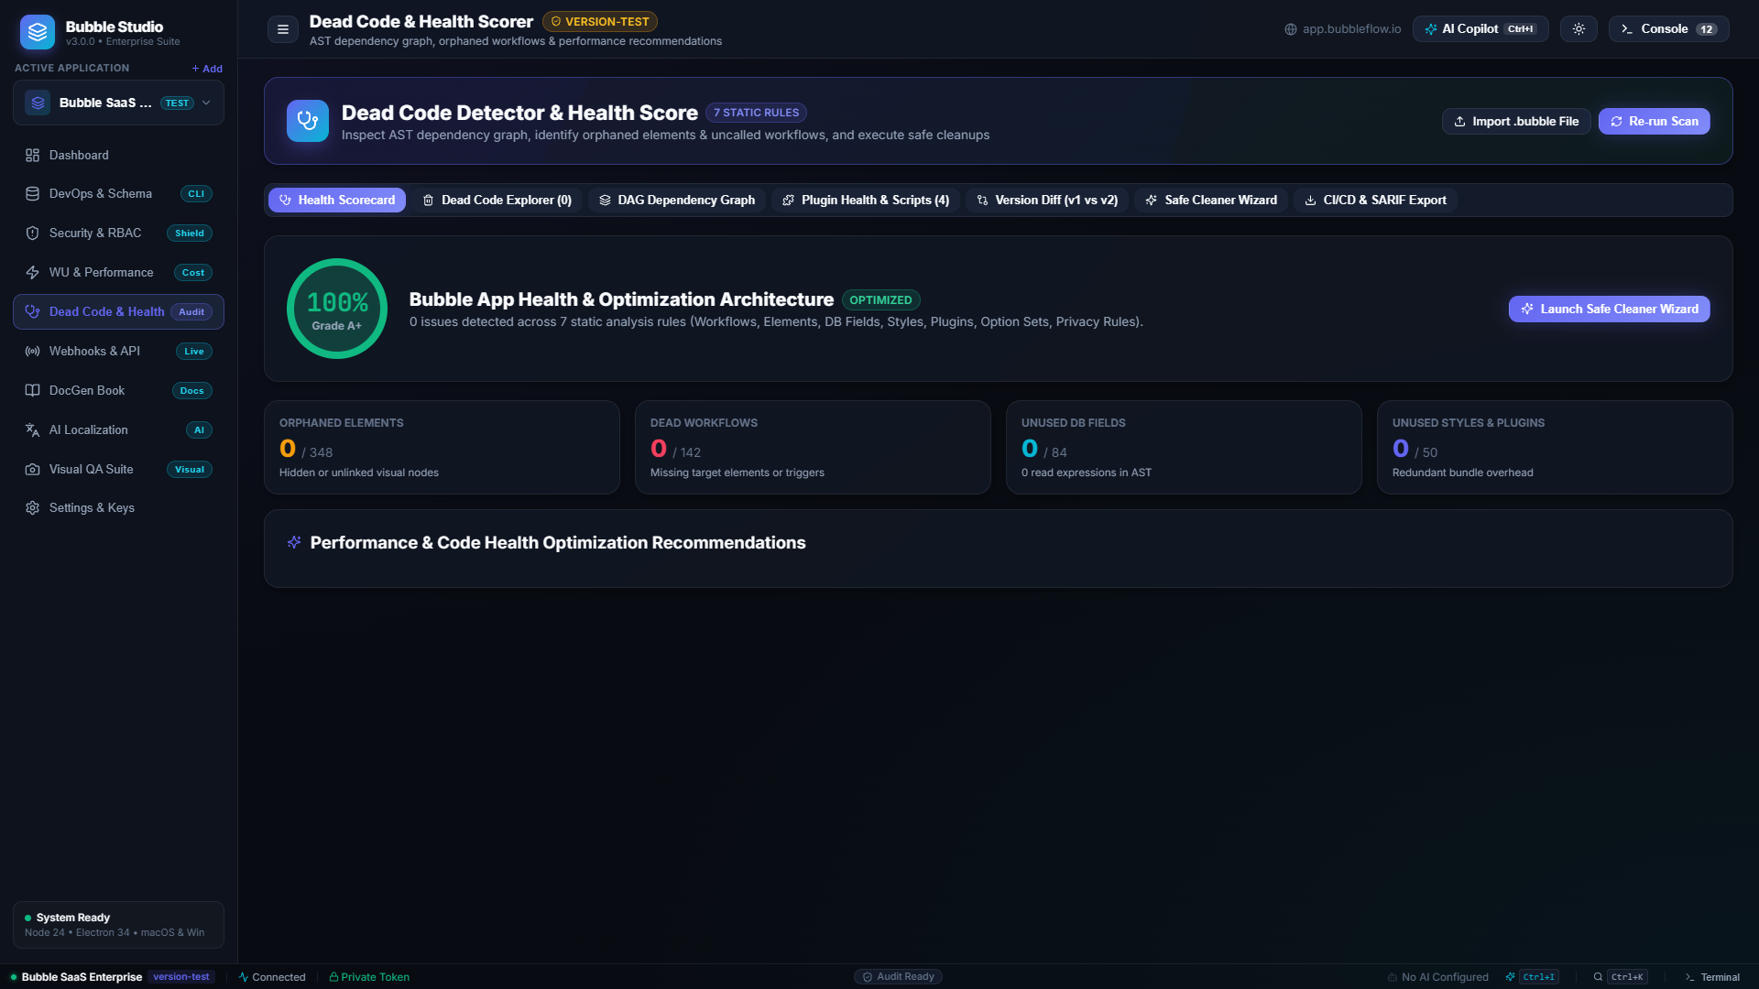Expand the active application dropdown chevron

coord(206,103)
